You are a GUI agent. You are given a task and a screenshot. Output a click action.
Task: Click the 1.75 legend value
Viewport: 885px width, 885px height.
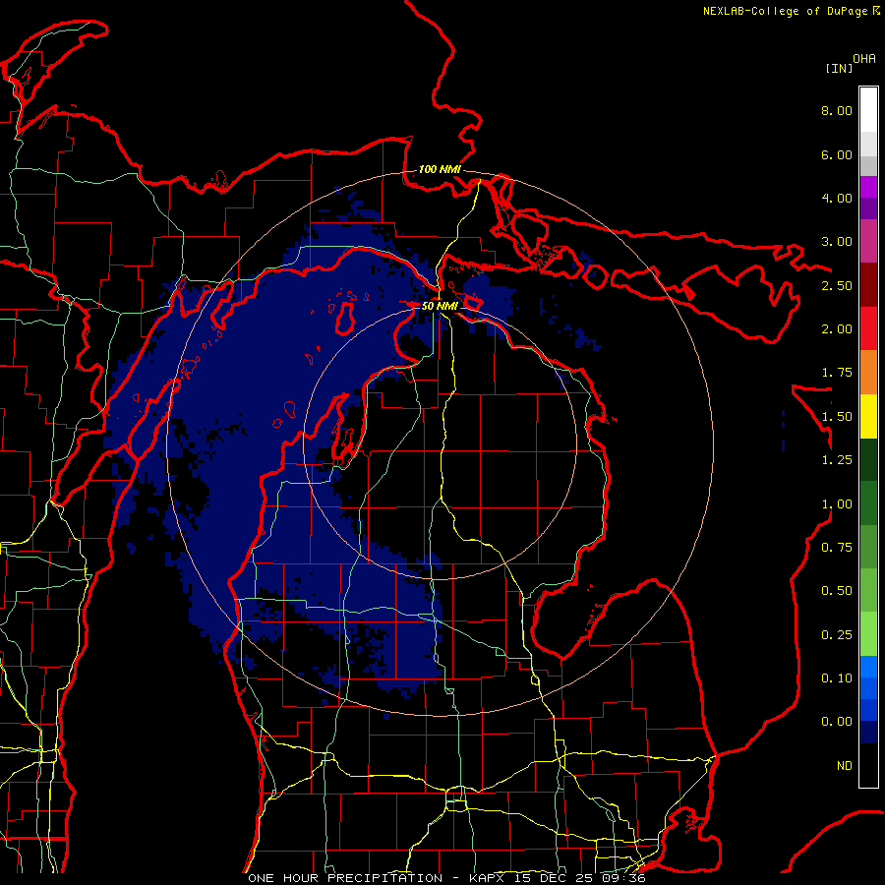[837, 373]
